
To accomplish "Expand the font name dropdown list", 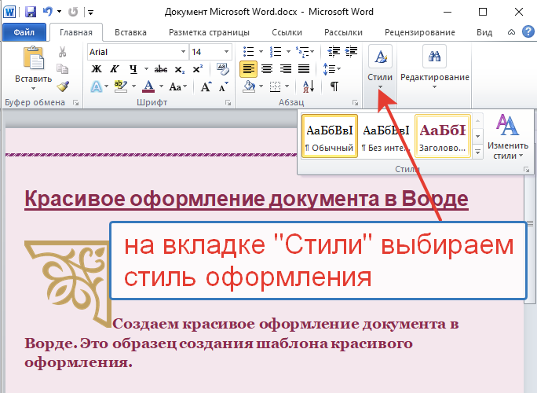I will (184, 52).
